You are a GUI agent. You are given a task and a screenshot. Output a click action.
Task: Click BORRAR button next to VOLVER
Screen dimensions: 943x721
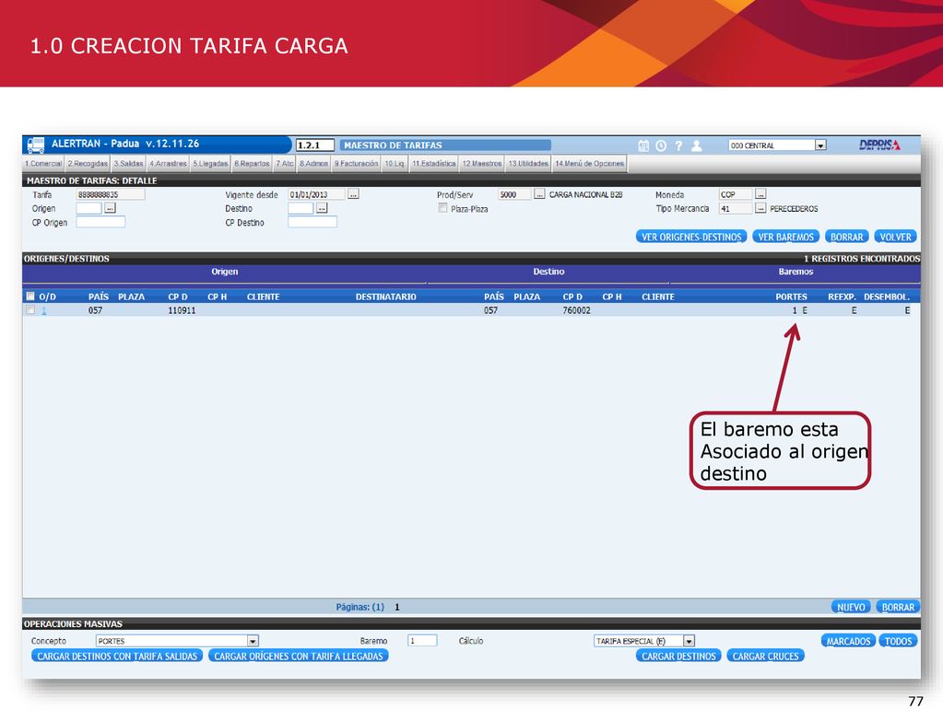(847, 237)
